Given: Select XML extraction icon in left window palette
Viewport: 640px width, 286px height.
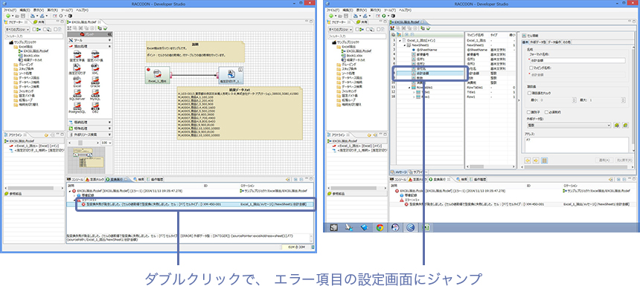Looking at the screenshot, I should coord(95,68).
